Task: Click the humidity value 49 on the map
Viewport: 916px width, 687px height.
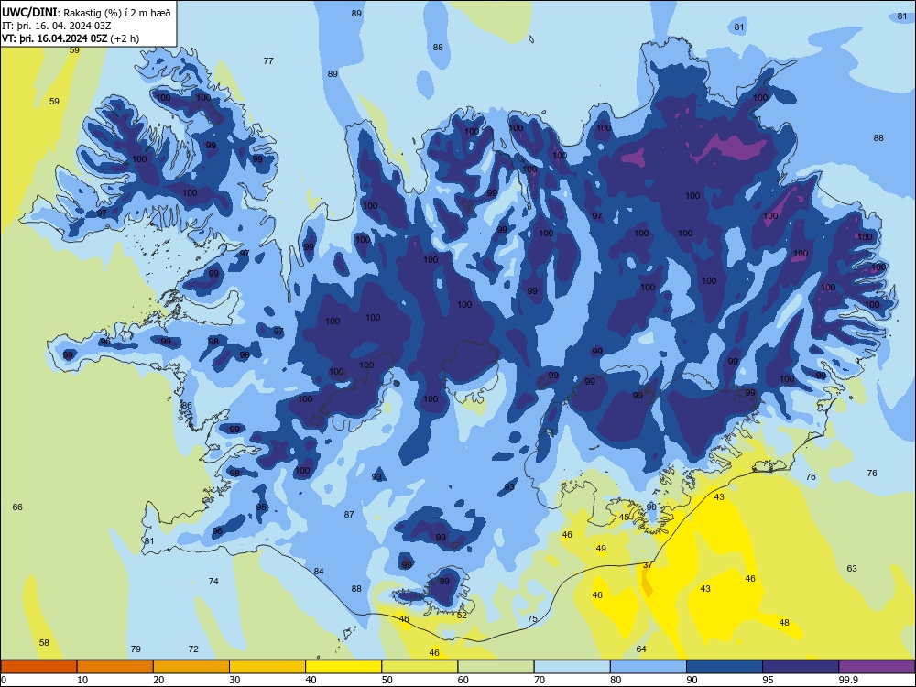Action: [x=601, y=549]
